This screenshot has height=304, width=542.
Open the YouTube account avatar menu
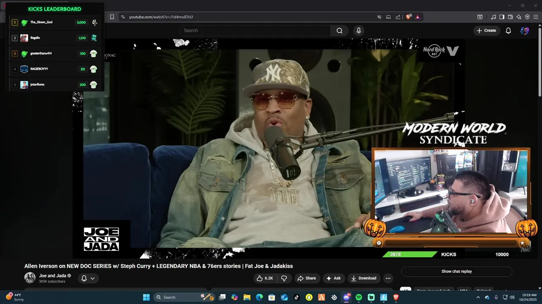tap(525, 30)
